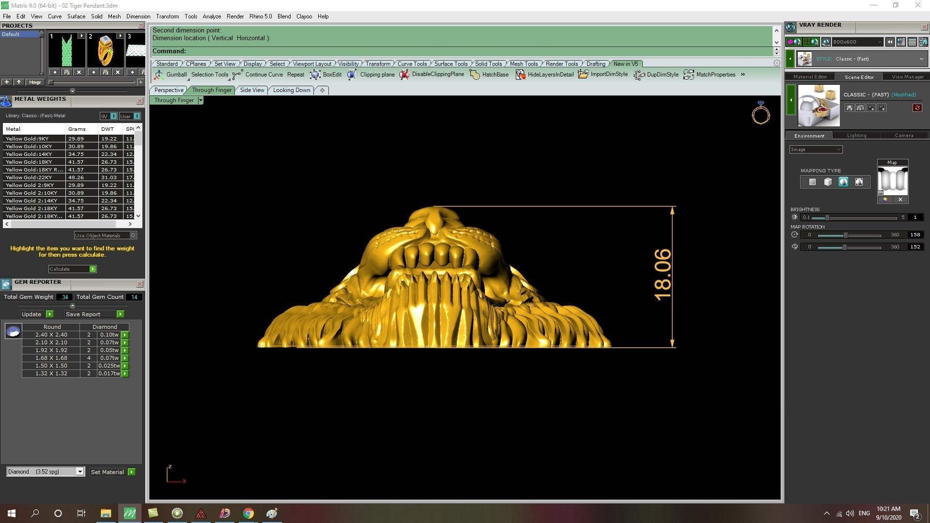930x523 pixels.
Task: Select the cubic mapping type icon
Action: (x=828, y=182)
